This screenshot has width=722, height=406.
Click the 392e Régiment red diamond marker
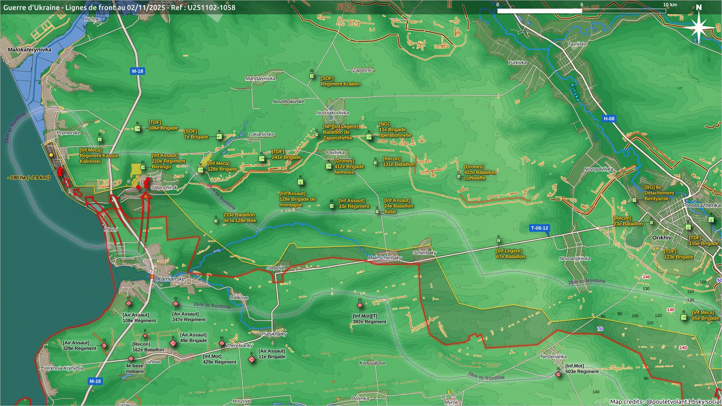360,305
